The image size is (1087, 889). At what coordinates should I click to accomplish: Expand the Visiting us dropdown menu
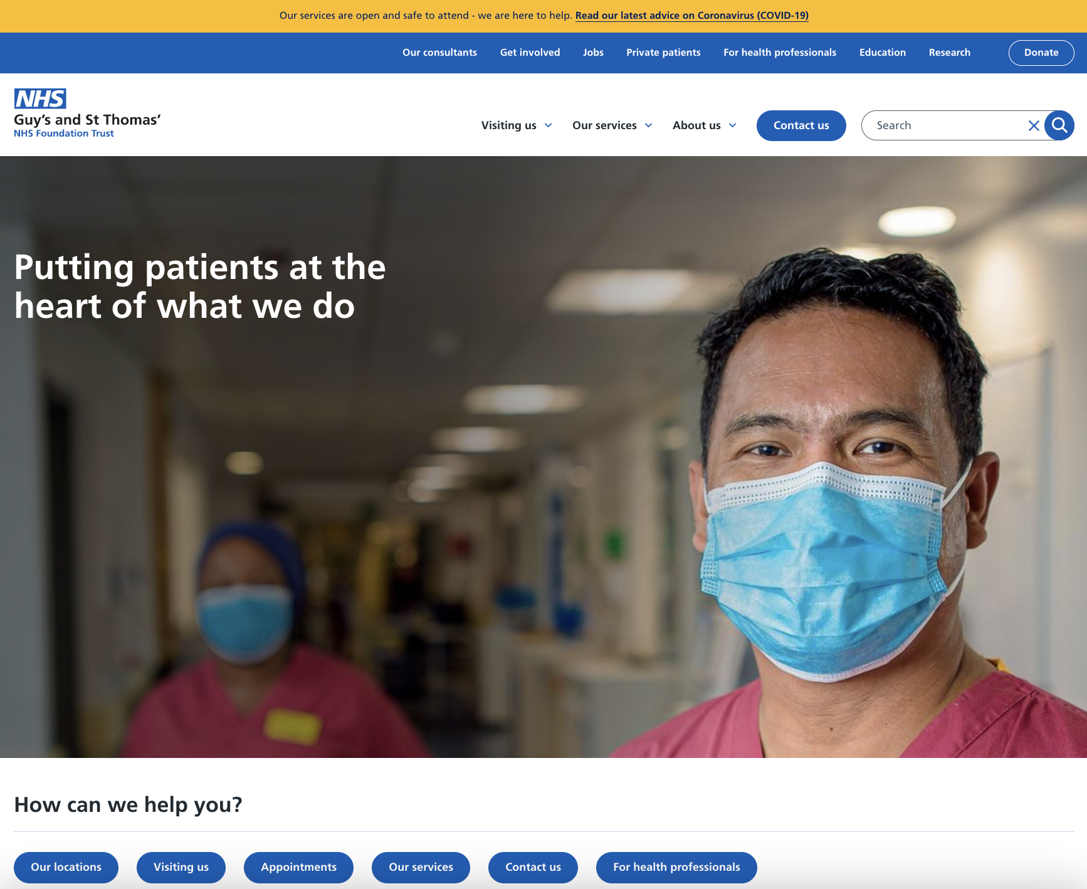coord(517,125)
